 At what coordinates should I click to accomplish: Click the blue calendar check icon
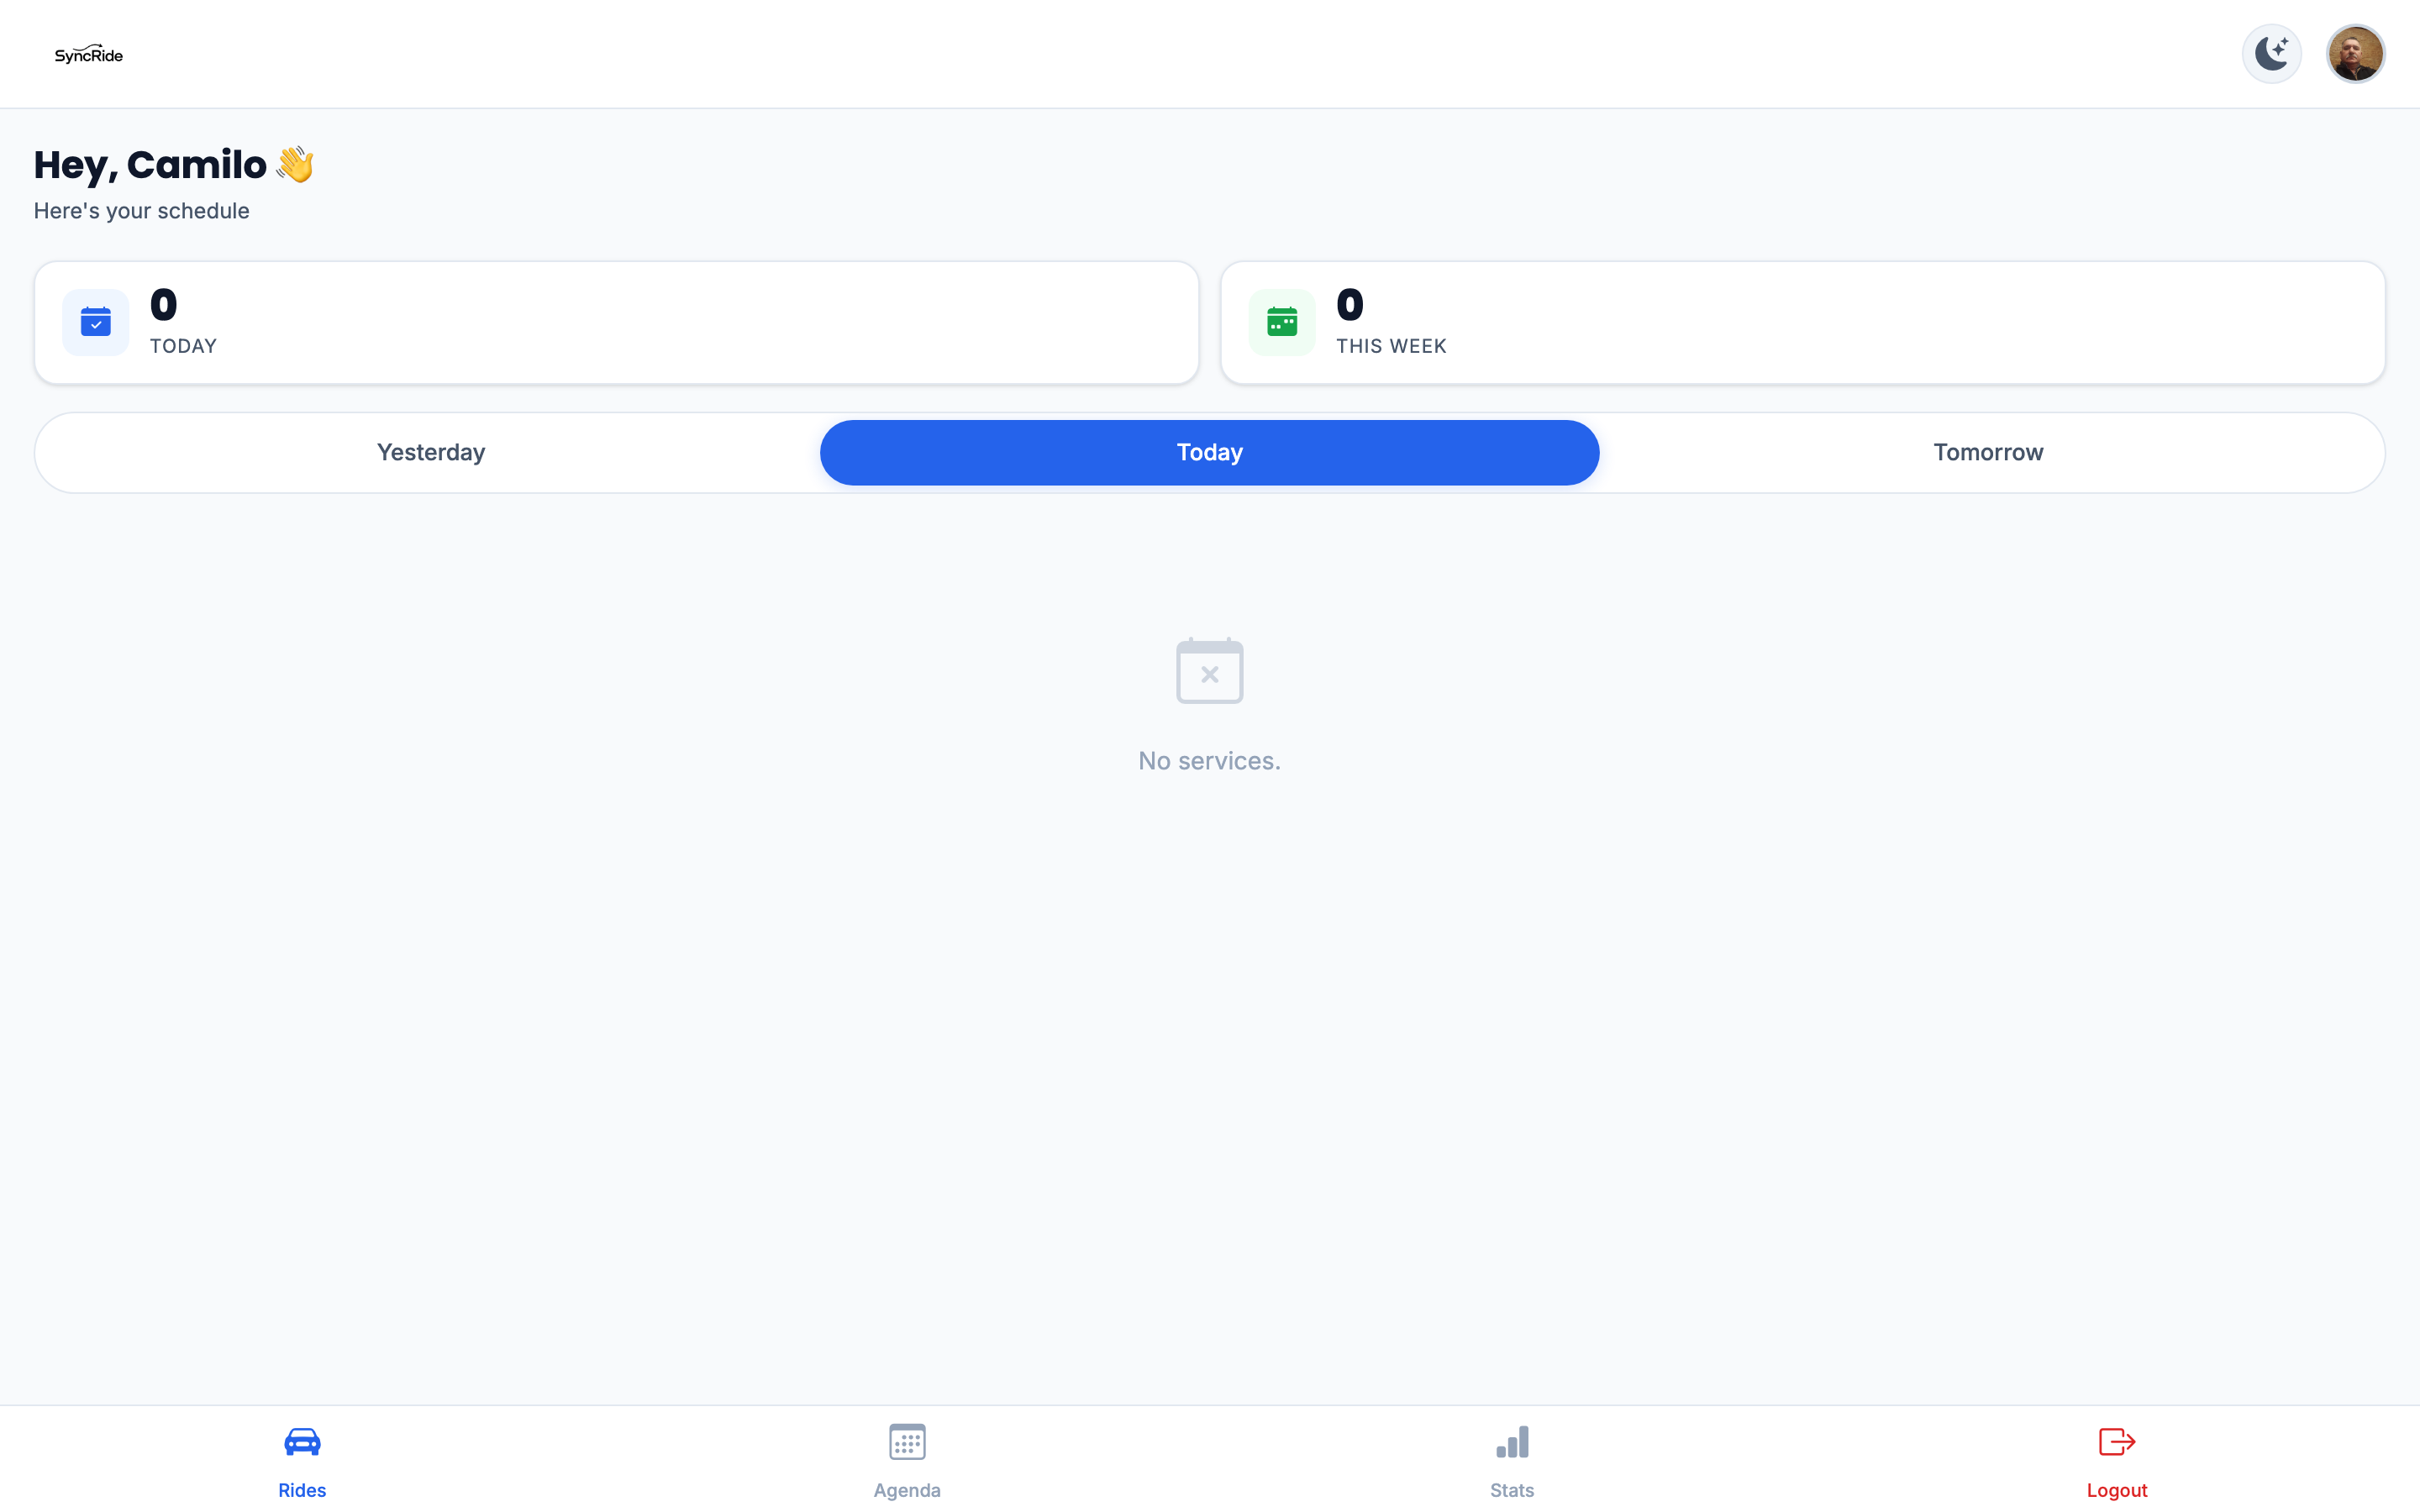click(96, 322)
